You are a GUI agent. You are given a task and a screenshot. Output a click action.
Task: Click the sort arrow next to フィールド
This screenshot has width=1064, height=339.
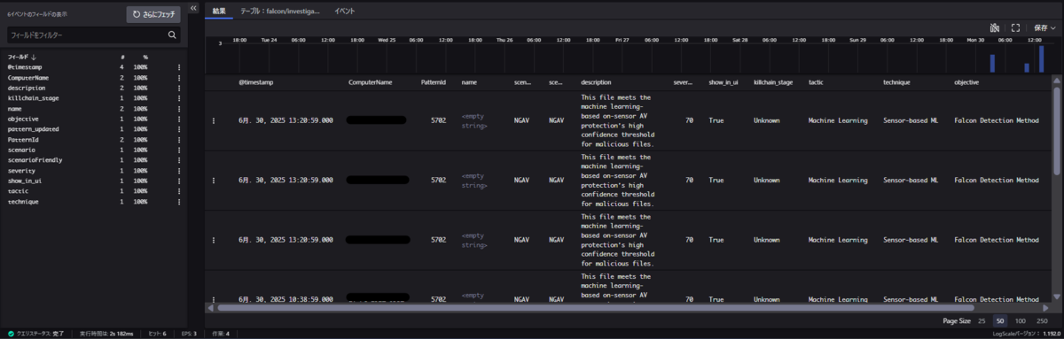coord(35,57)
